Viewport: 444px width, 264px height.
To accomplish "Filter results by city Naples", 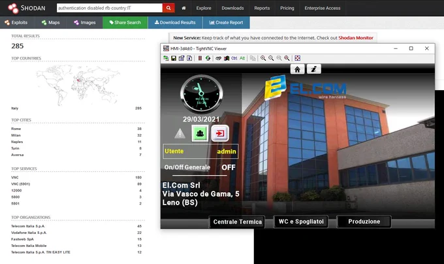I will click(x=17, y=142).
